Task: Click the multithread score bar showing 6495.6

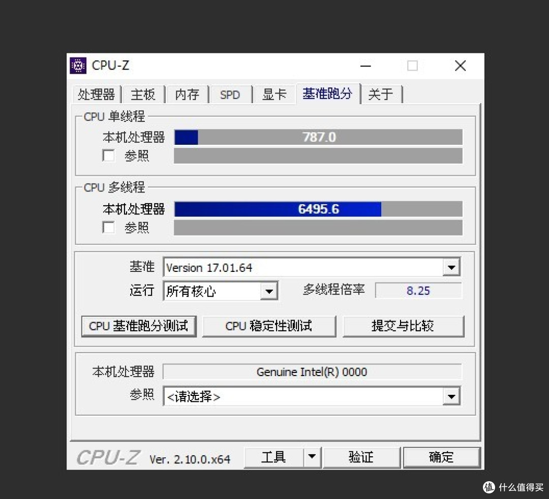Action: (x=318, y=209)
